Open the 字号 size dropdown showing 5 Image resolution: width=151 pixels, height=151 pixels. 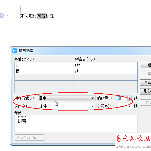click(x=125, y=106)
